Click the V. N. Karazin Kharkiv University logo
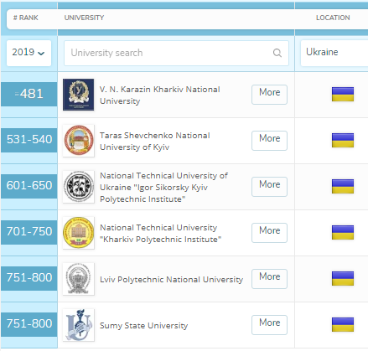Viewport: 368px width, 351px height. (79, 95)
